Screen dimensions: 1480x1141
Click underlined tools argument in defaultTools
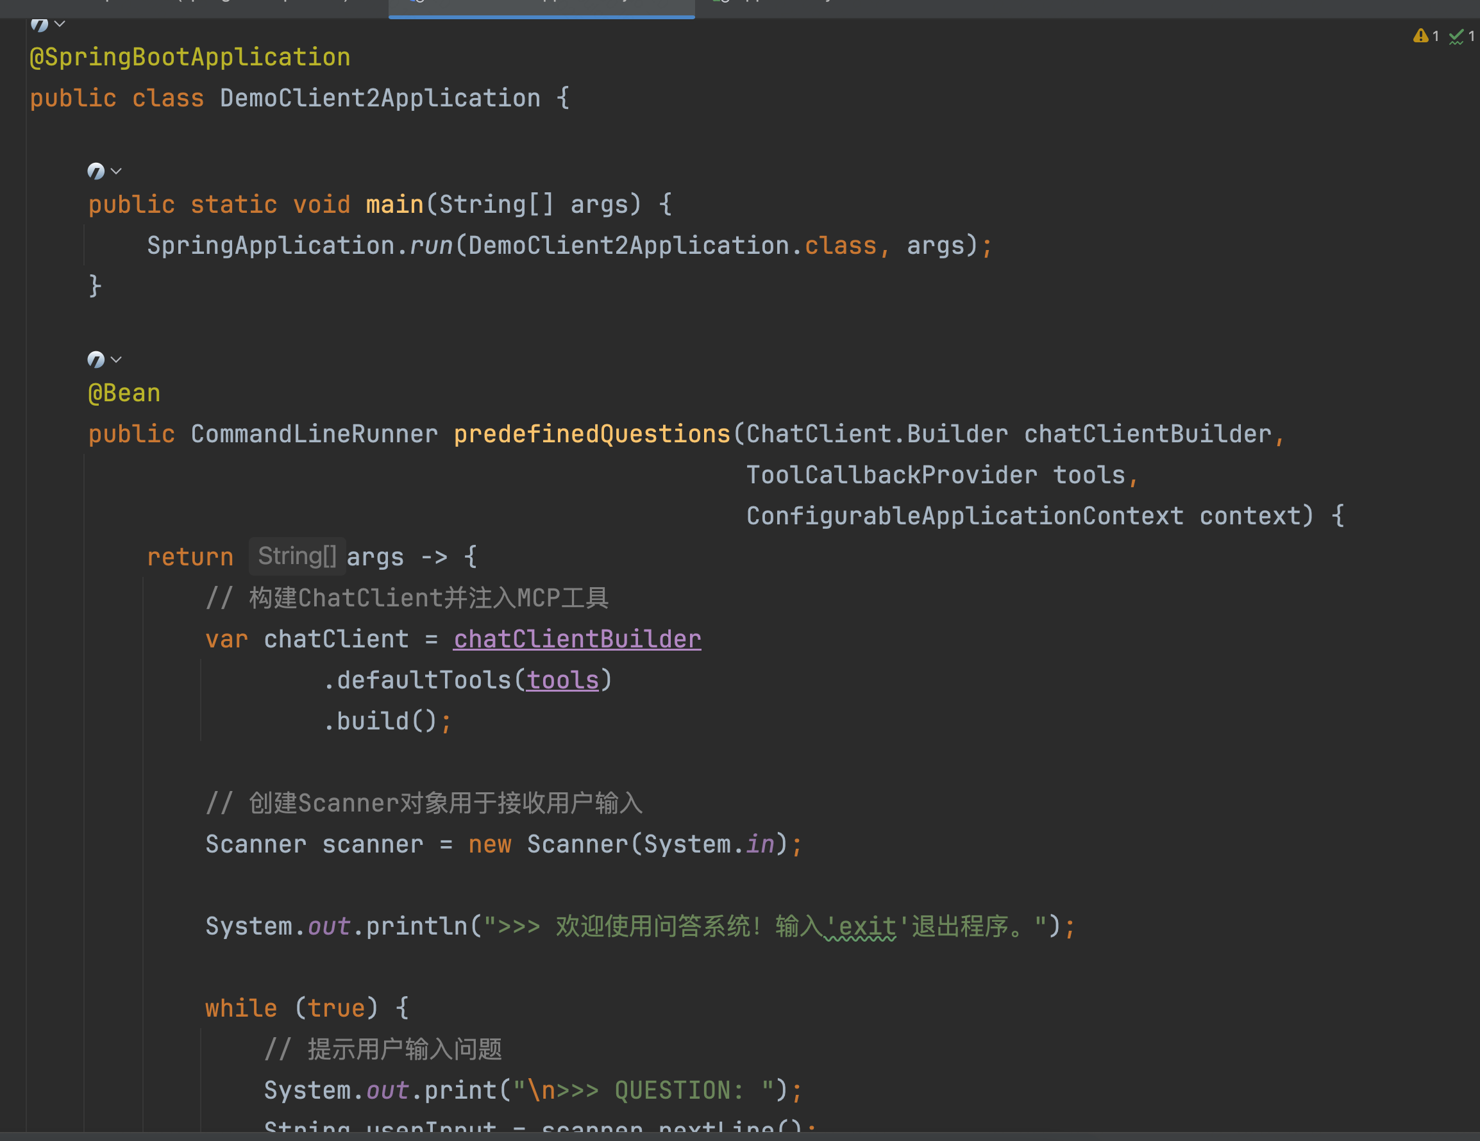(562, 680)
